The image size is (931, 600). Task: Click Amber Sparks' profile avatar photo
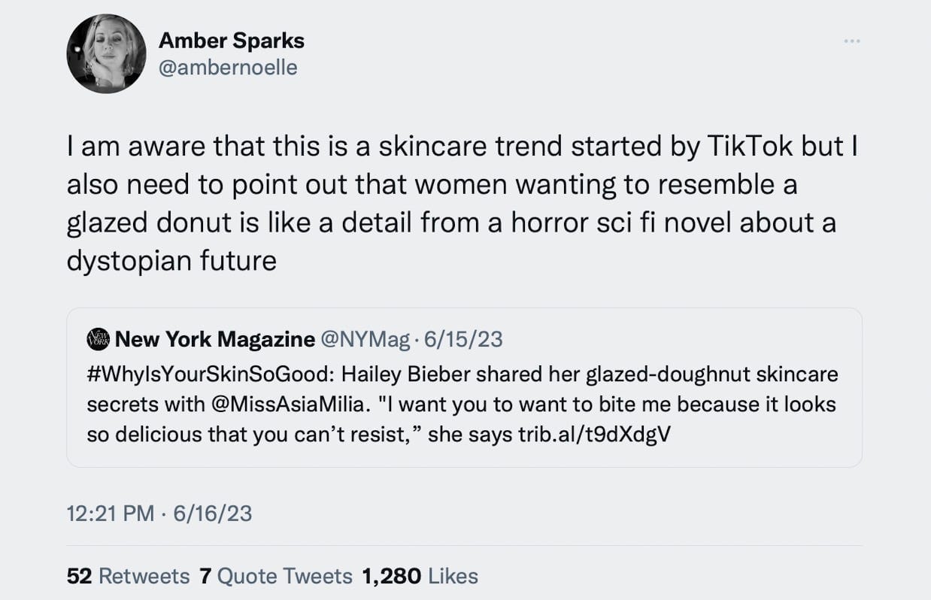click(106, 54)
